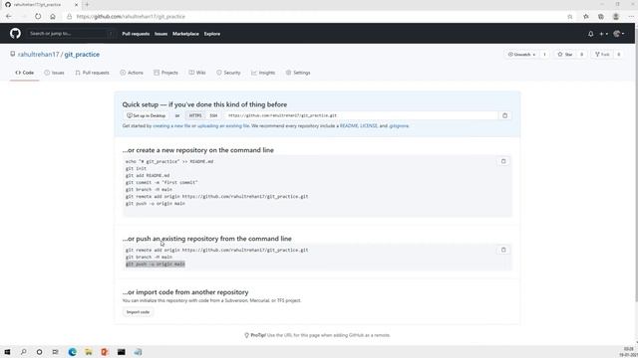Image resolution: width=638 pixels, height=358 pixels.
Task: Click the Import code button
Action: tap(138, 312)
